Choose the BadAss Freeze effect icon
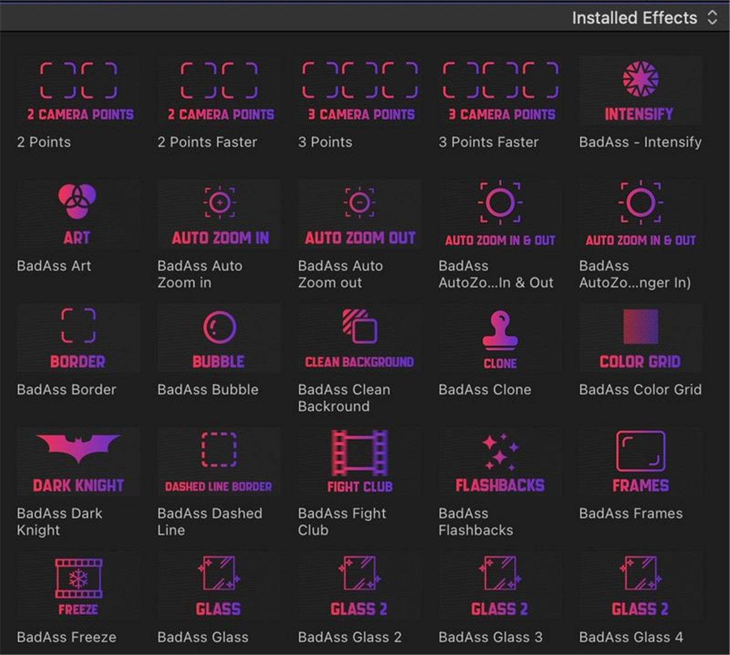 pyautogui.click(x=78, y=585)
